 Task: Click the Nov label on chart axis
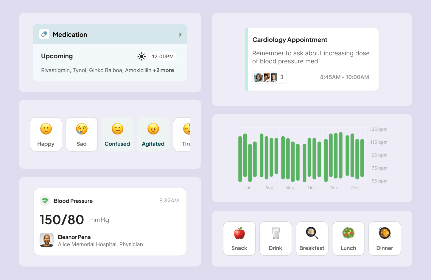pyautogui.click(x=334, y=188)
